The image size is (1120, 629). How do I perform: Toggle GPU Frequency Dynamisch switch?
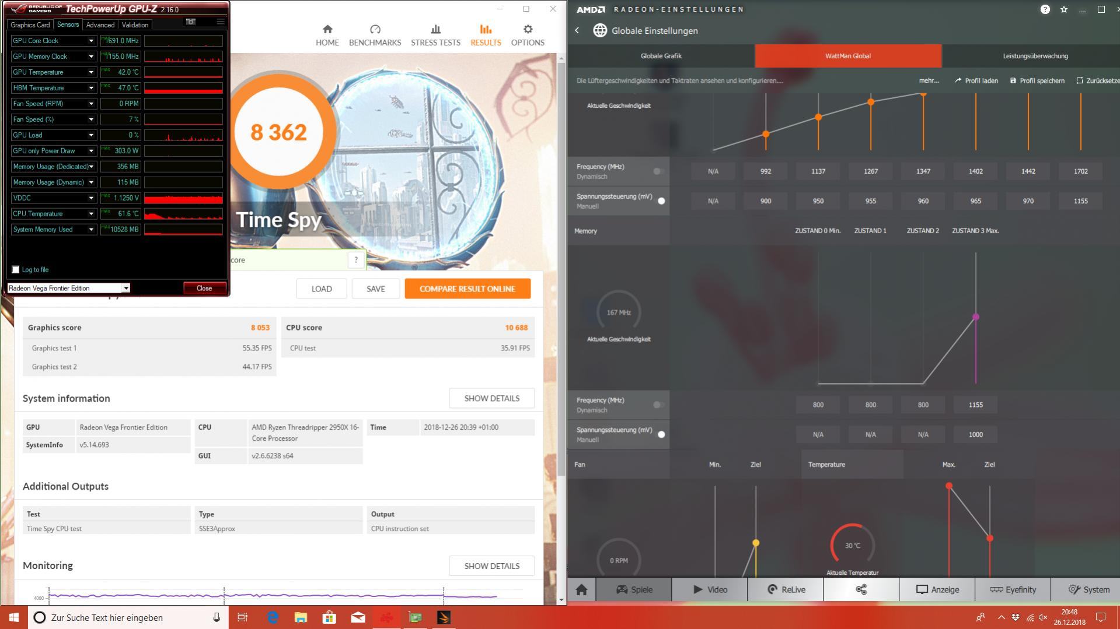click(659, 171)
